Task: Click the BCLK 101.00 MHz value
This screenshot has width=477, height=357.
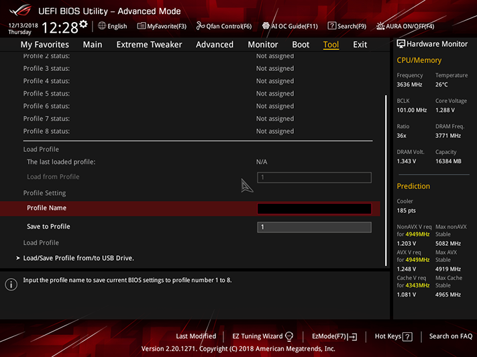Action: pos(412,110)
